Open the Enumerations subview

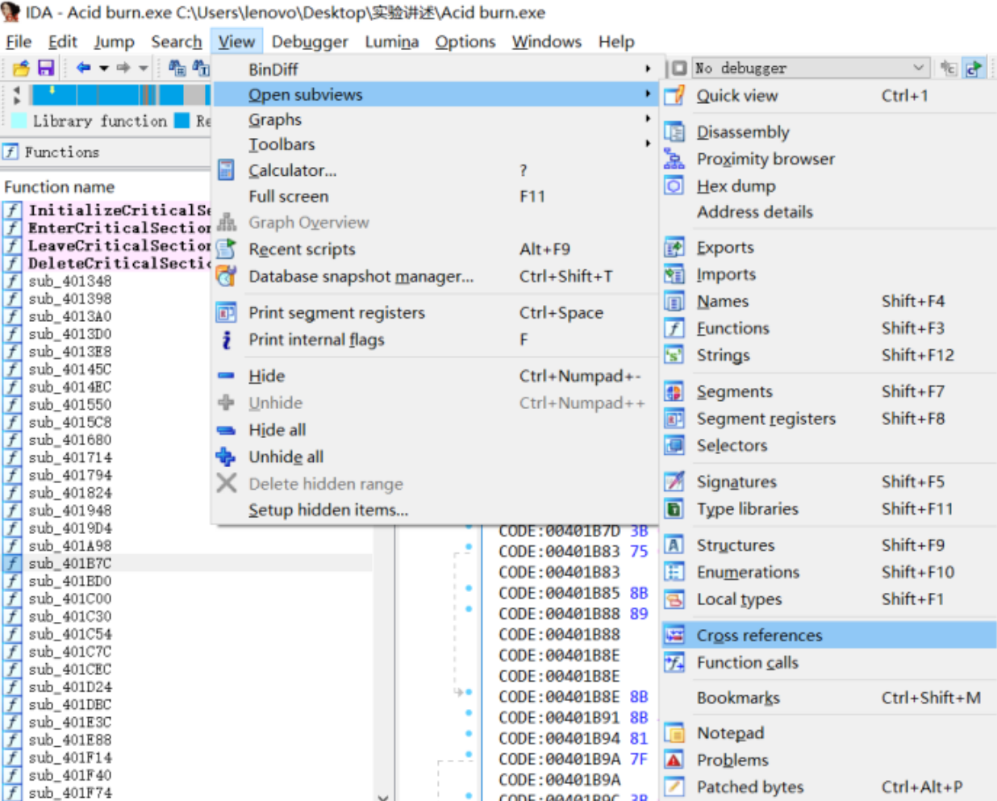828,572
